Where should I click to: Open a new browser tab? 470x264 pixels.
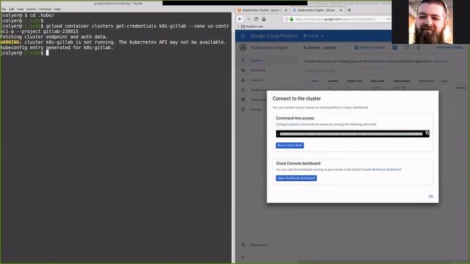point(350,10)
